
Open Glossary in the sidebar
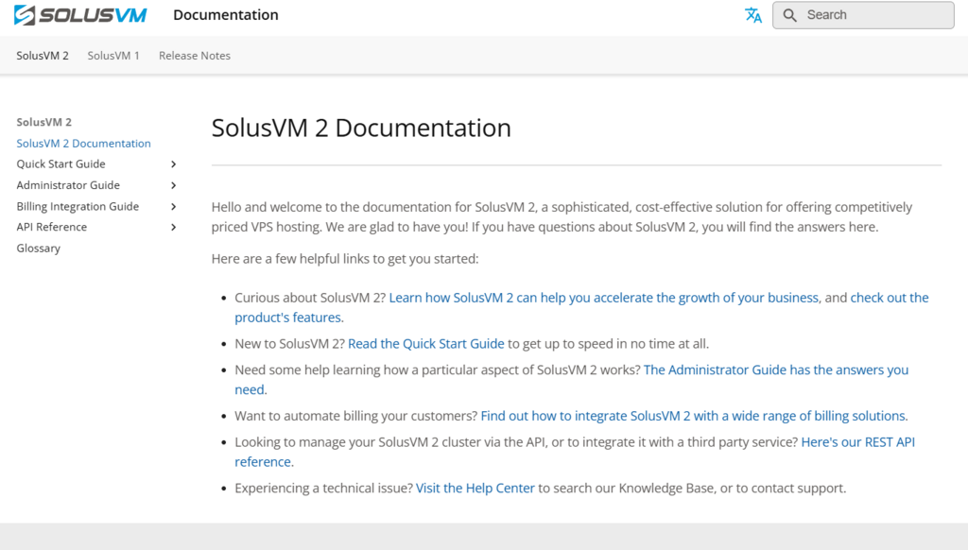[x=39, y=249]
